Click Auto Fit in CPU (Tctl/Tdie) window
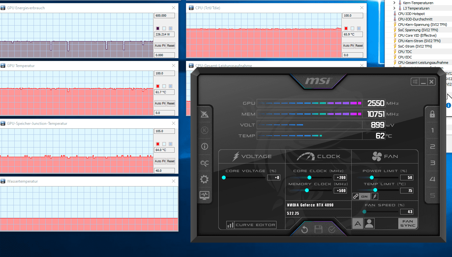Viewport: 452px width, 257px height. point(348,46)
